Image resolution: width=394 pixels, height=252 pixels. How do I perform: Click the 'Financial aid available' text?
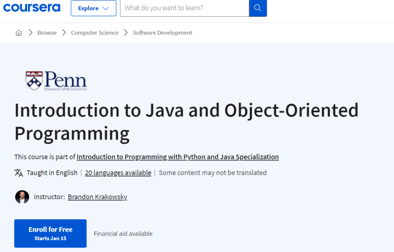pyautogui.click(x=123, y=234)
